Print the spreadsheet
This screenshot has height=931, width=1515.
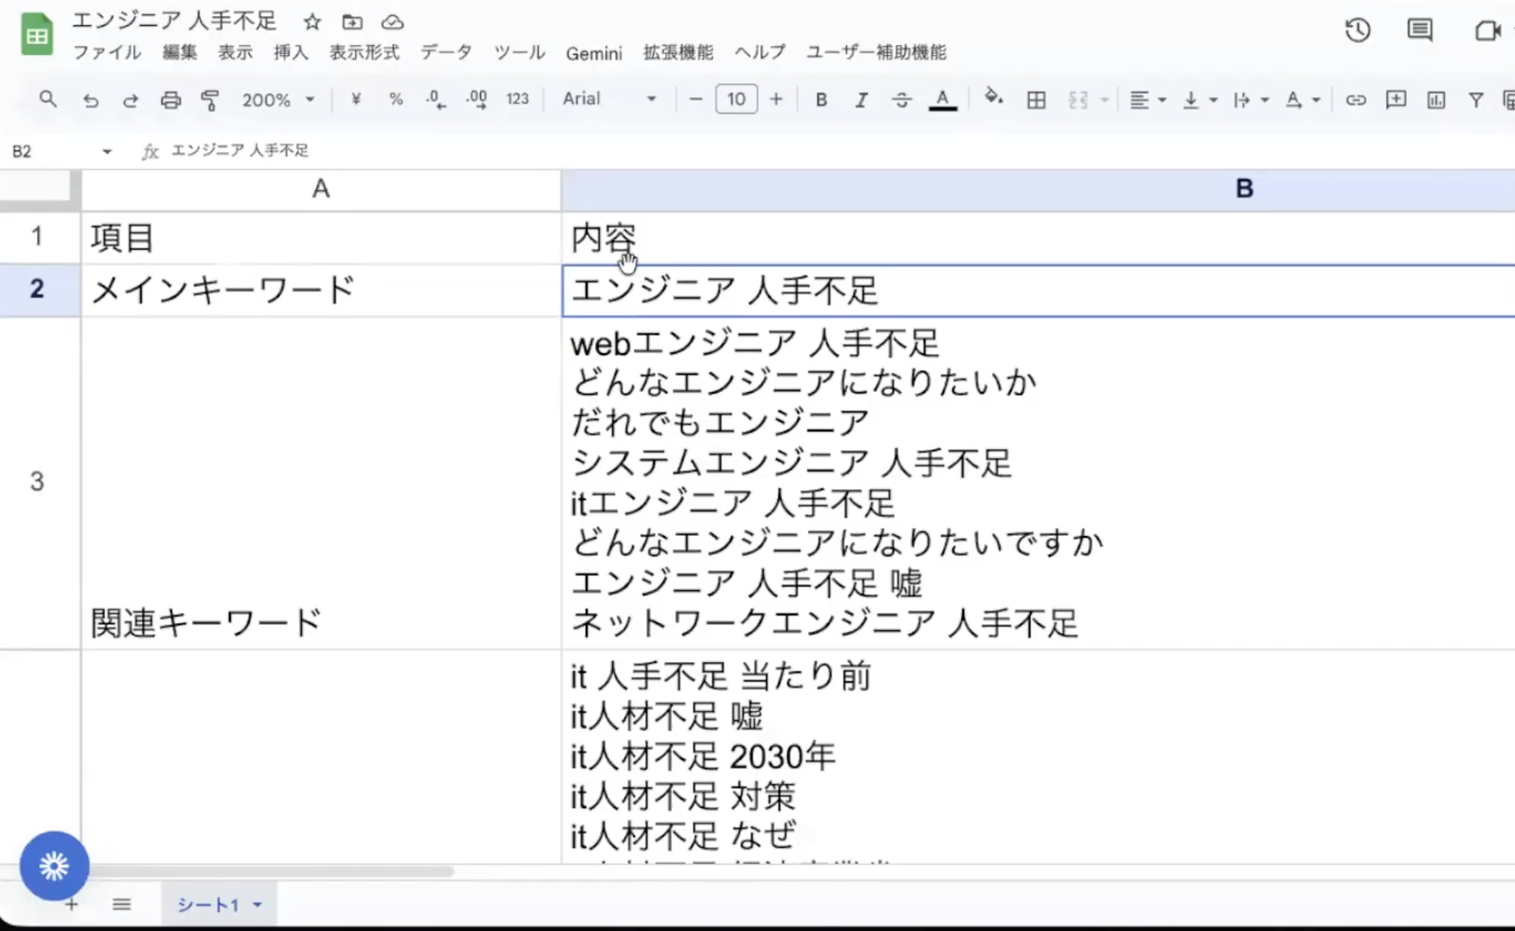[x=171, y=100]
